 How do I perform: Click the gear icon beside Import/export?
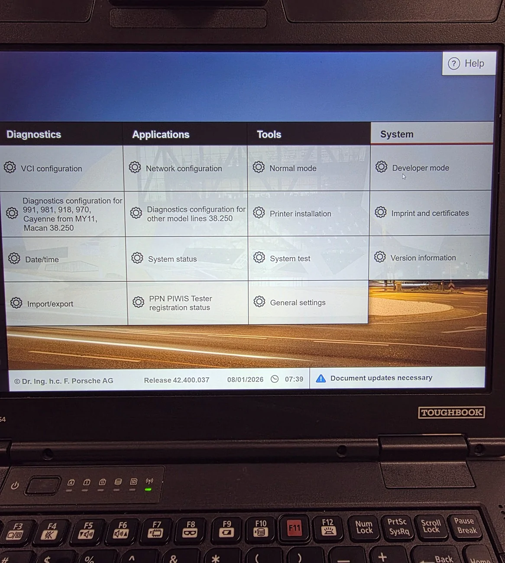[x=16, y=303]
